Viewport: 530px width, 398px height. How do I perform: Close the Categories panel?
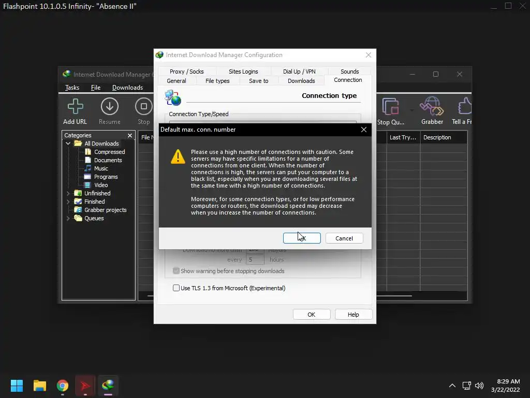pos(130,135)
